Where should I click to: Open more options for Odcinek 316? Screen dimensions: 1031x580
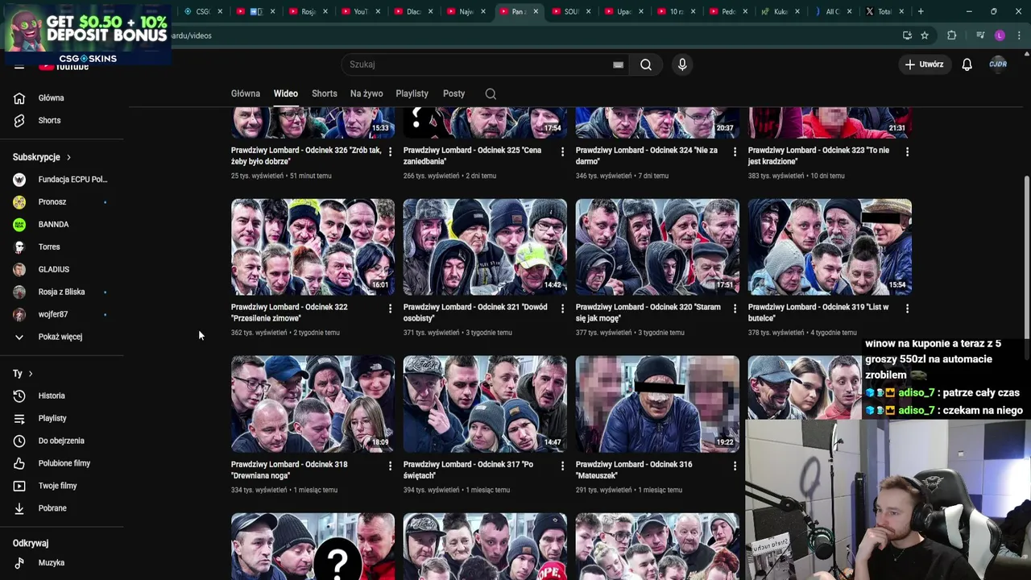[x=735, y=466]
